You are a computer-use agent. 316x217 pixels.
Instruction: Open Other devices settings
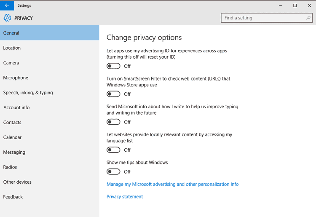[50, 182]
